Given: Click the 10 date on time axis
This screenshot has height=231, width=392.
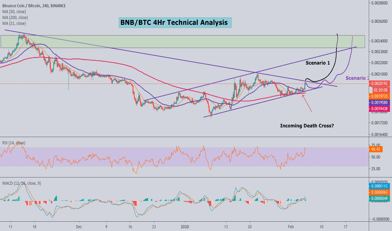Looking at the screenshot, I should 321,227.
